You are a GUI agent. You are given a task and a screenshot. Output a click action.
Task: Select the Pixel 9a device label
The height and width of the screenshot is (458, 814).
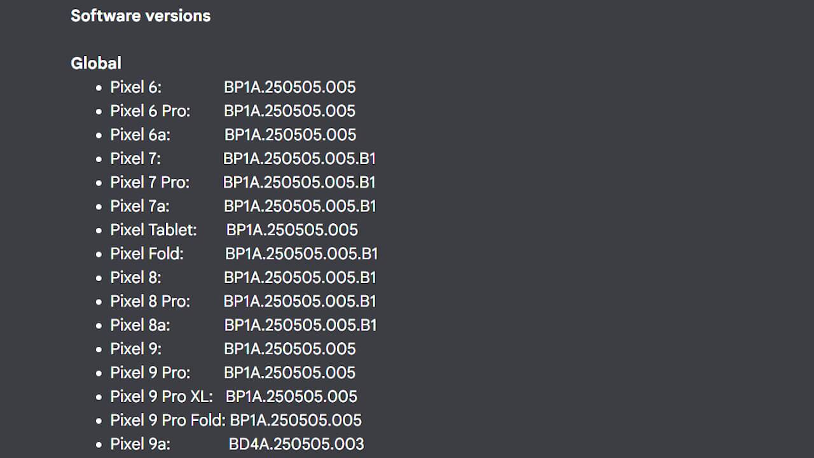(x=140, y=444)
